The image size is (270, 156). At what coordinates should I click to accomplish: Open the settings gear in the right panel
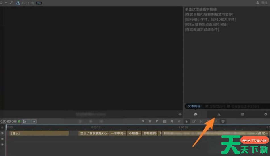(x=266, y=114)
